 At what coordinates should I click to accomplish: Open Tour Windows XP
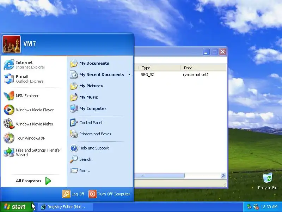click(33, 138)
